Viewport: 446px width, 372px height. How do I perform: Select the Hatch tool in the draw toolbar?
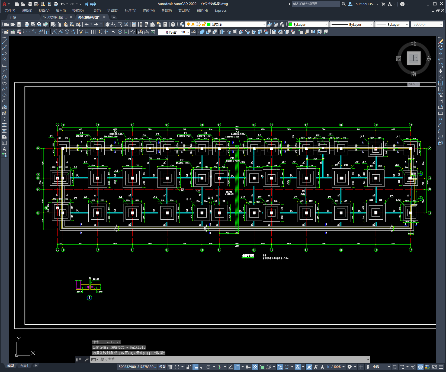(x=4, y=125)
